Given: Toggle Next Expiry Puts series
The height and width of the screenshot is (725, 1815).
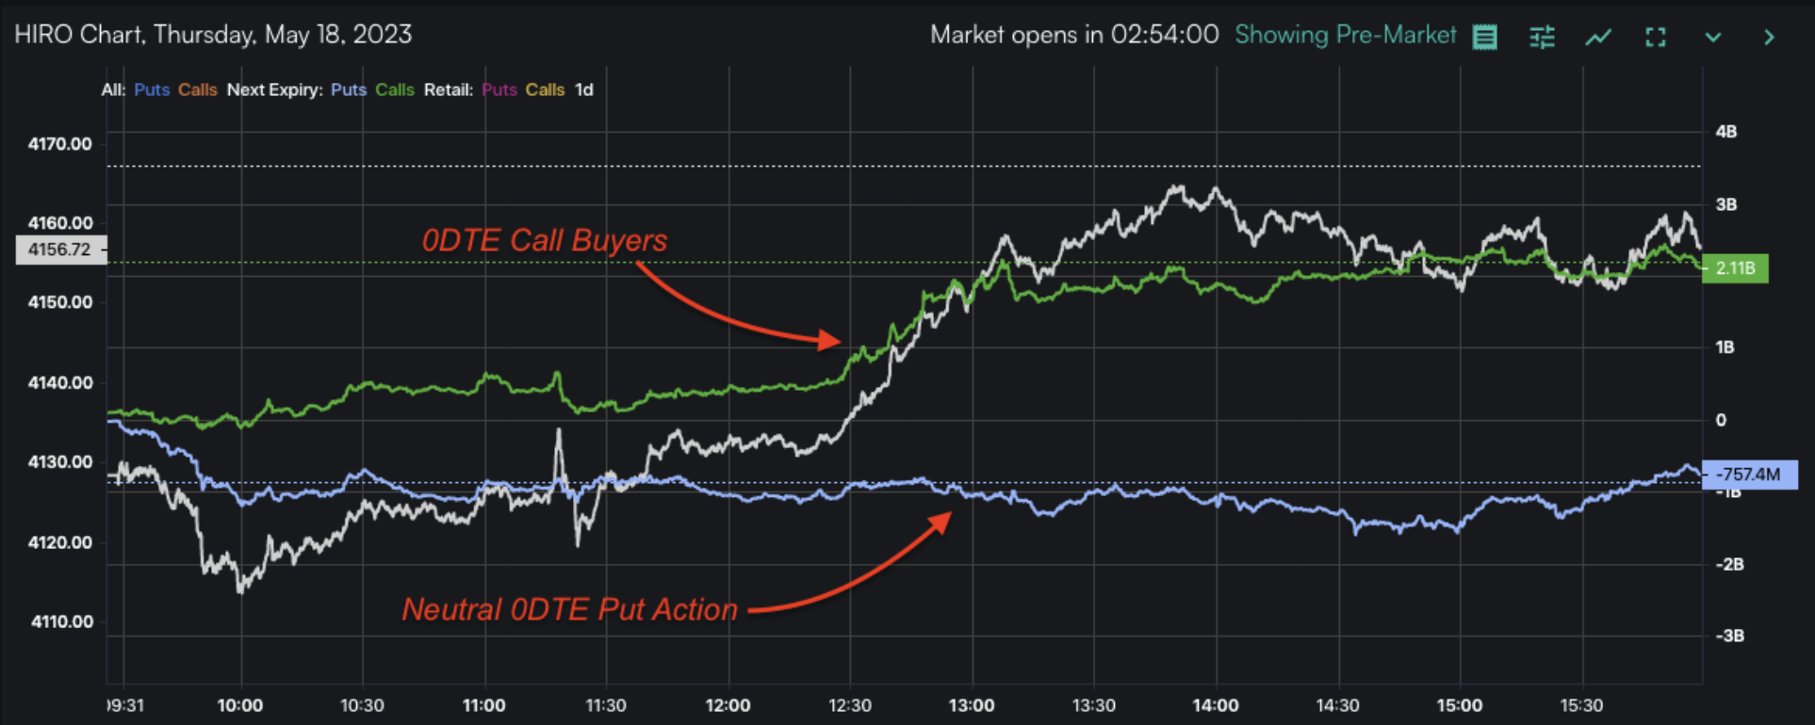Looking at the screenshot, I should (x=348, y=89).
